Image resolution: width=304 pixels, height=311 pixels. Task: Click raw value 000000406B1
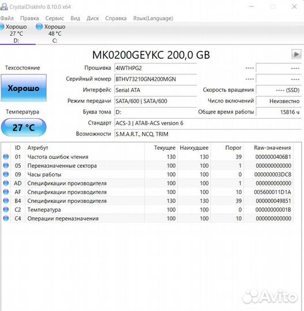pyautogui.click(x=273, y=157)
